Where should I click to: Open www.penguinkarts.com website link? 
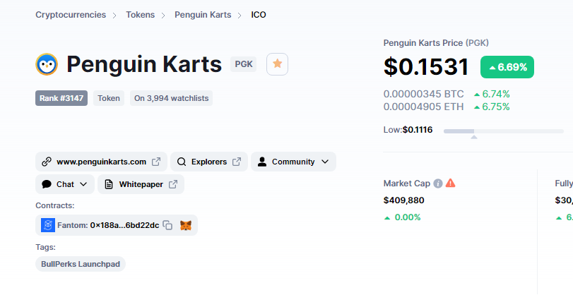click(101, 162)
